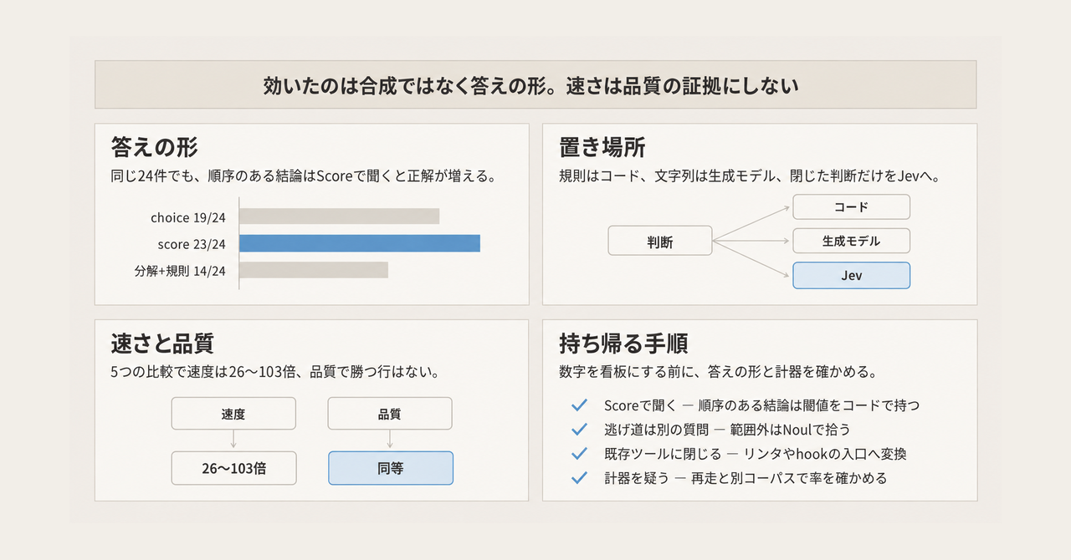Click the sentence starting 規則はコード
The height and width of the screenshot is (560, 1071).
752,177
